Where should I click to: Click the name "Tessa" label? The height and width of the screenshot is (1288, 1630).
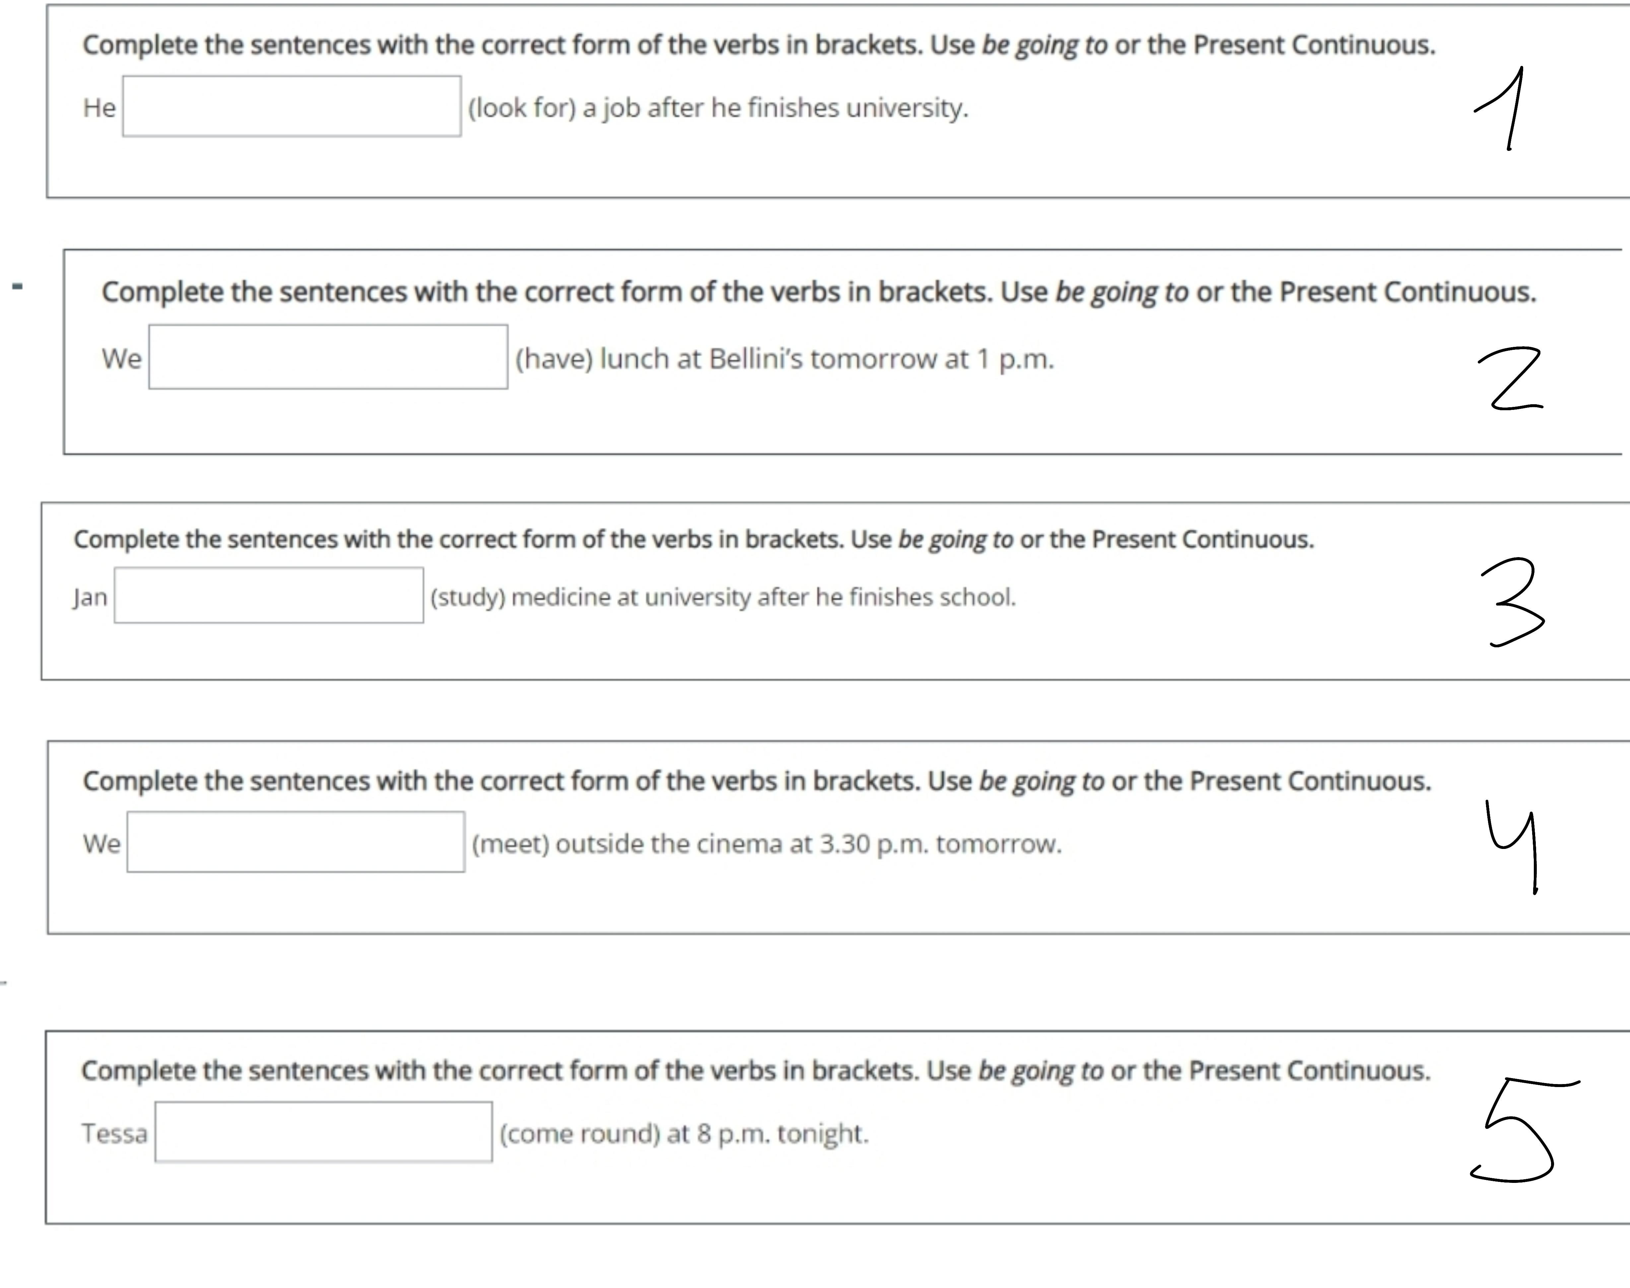pyautogui.click(x=114, y=1133)
